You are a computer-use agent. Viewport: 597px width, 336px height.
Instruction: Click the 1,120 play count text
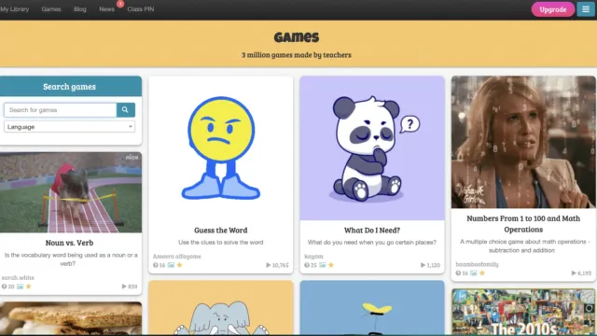(433, 265)
